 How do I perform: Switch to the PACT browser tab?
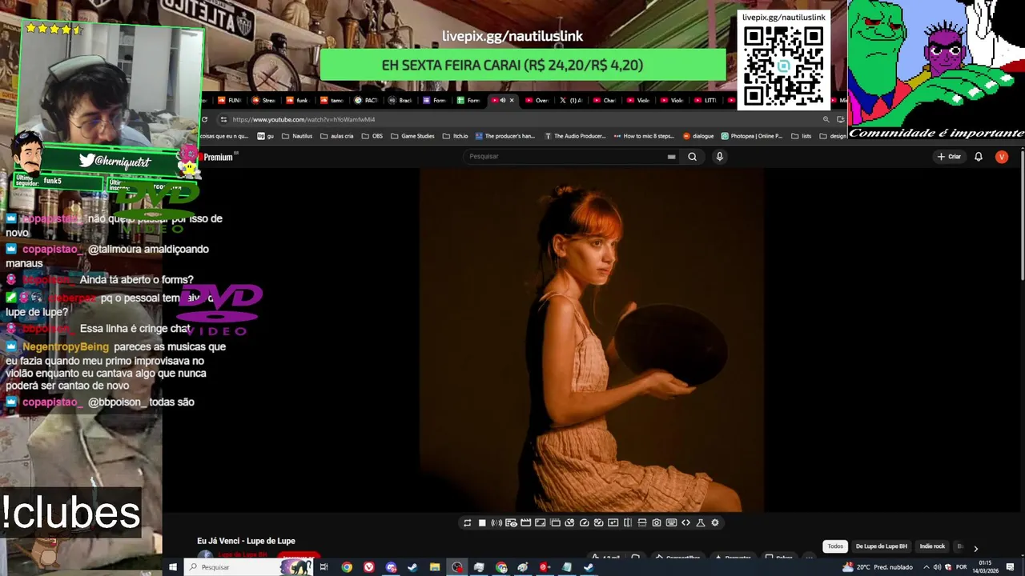367,101
